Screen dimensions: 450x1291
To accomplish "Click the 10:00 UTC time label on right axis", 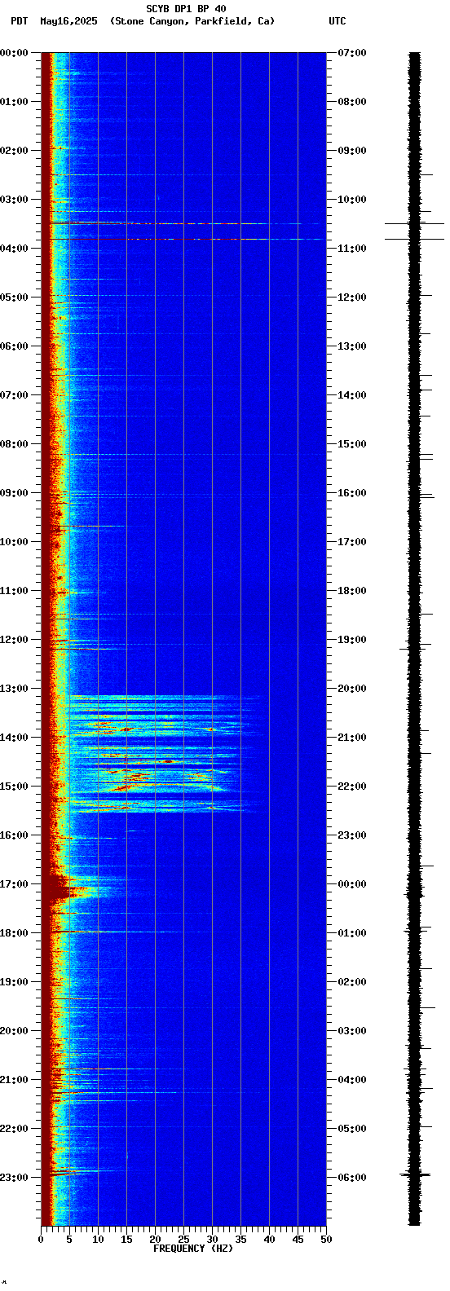I will pyautogui.click(x=351, y=200).
